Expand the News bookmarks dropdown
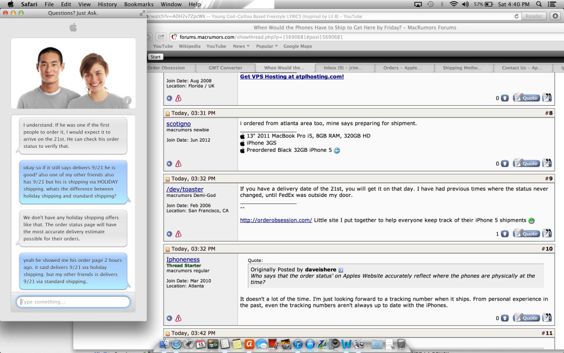This screenshot has width=564, height=353. tap(241, 46)
